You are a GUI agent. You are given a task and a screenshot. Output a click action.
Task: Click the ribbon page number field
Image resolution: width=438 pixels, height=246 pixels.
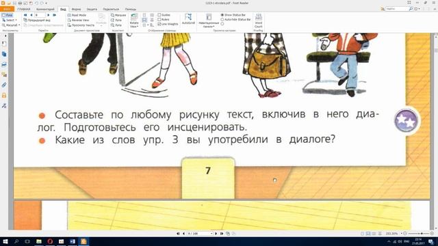[40, 15]
